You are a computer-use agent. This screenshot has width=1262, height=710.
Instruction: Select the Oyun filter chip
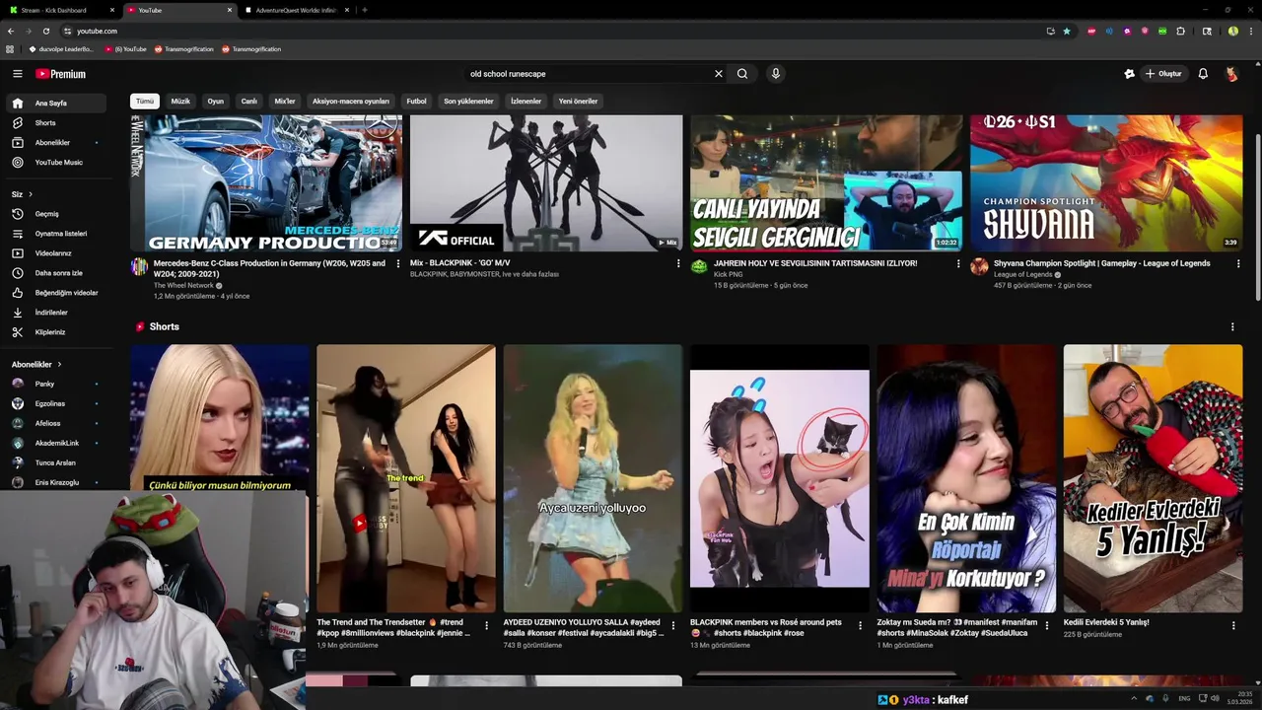click(215, 101)
